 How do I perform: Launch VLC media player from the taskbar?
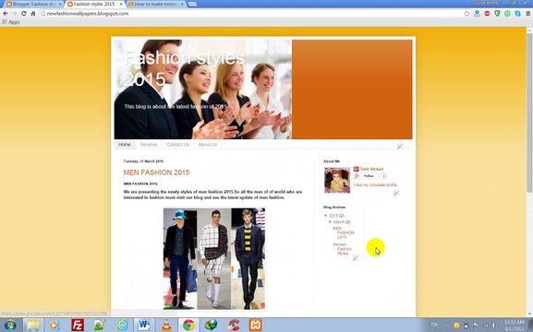(x=166, y=325)
